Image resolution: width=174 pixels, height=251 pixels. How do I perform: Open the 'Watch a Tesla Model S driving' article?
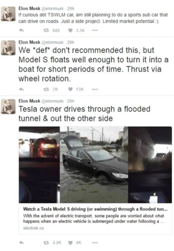pos(95,209)
